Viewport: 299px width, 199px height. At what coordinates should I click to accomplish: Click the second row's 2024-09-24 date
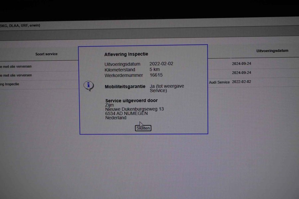(x=241, y=73)
